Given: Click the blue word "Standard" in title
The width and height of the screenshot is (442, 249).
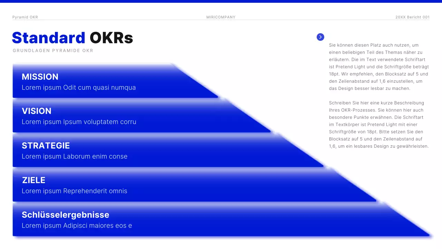Looking at the screenshot, I should coord(49,38).
